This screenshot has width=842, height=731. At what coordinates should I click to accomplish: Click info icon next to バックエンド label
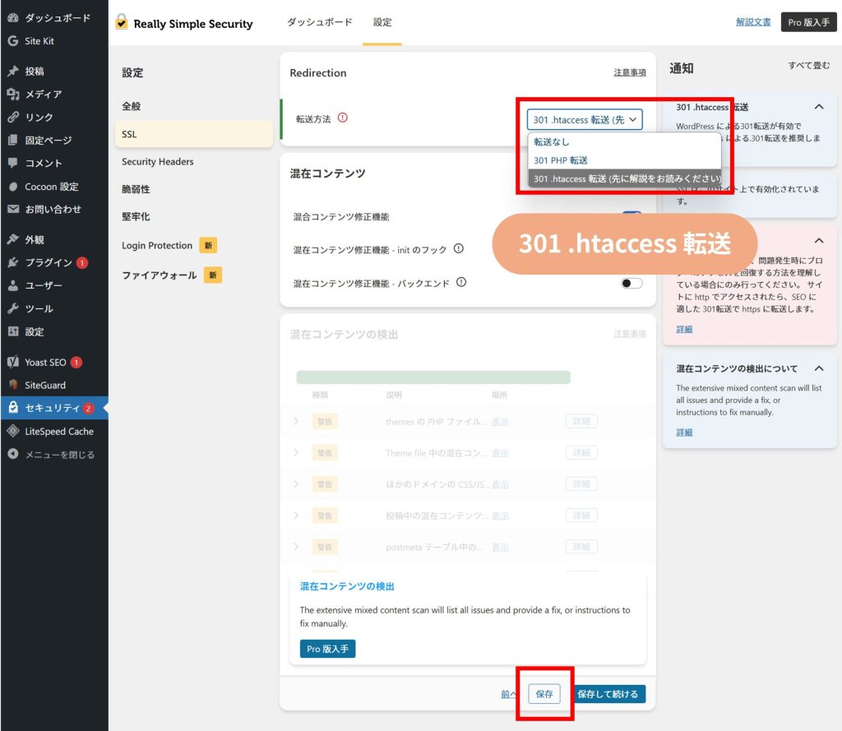tap(461, 282)
